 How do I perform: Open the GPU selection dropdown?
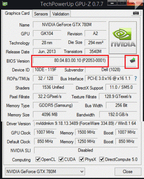[45, 171]
